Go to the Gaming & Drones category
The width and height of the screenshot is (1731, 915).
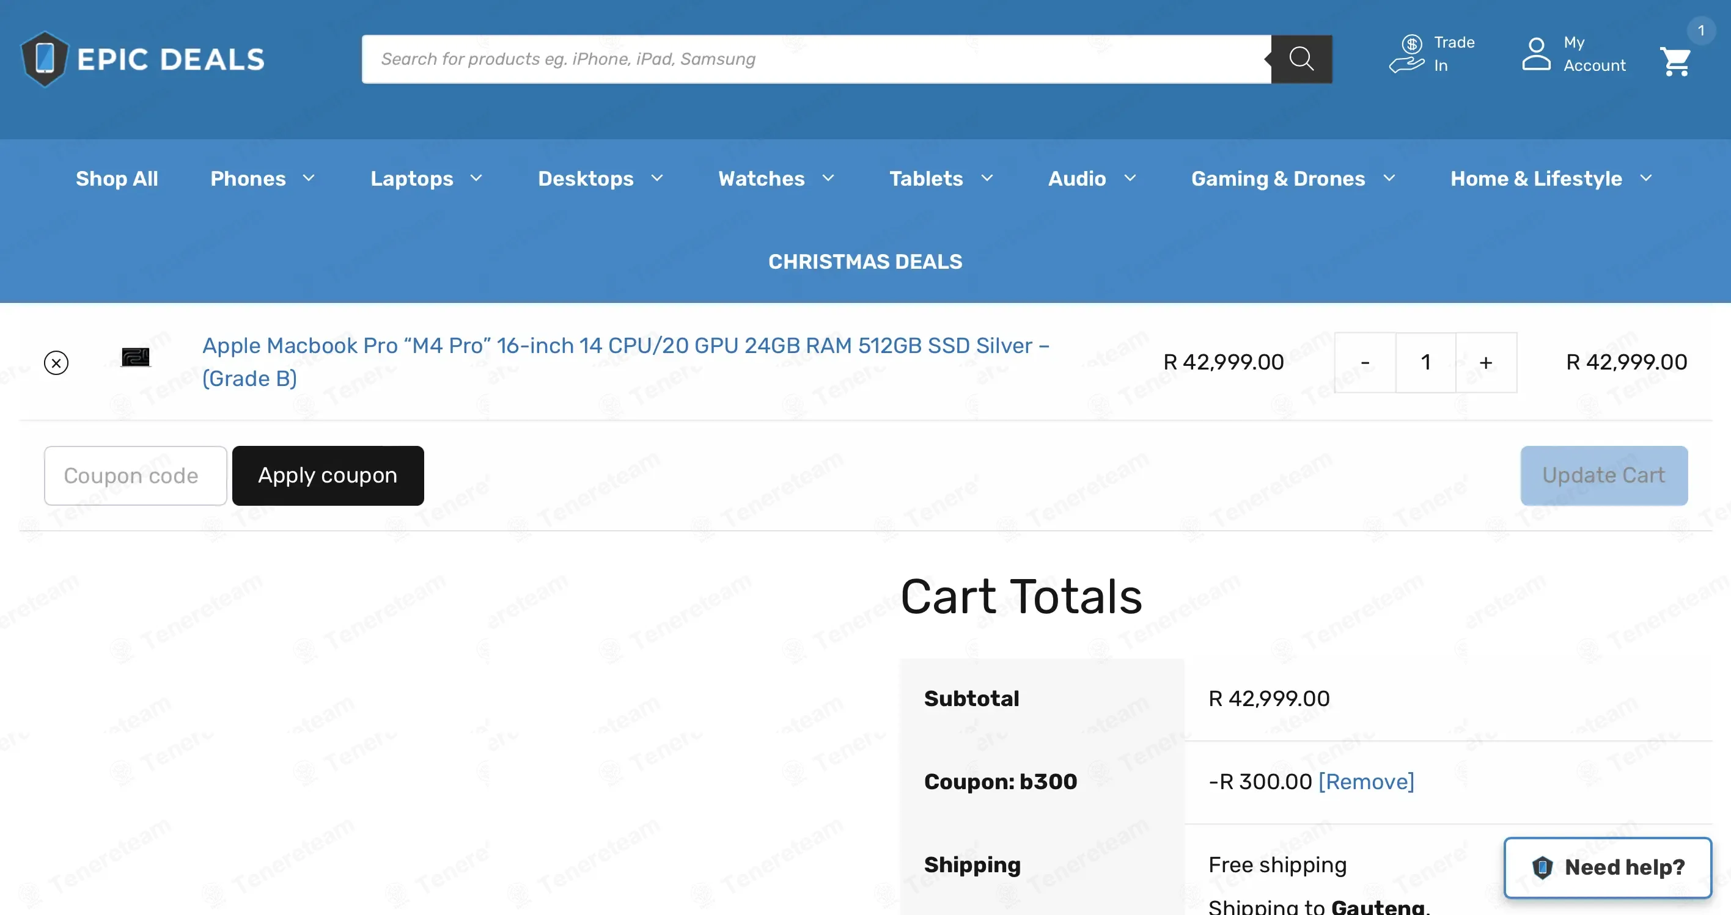pos(1278,178)
